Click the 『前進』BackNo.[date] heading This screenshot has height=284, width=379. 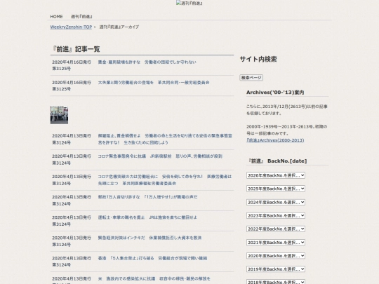coord(277,161)
